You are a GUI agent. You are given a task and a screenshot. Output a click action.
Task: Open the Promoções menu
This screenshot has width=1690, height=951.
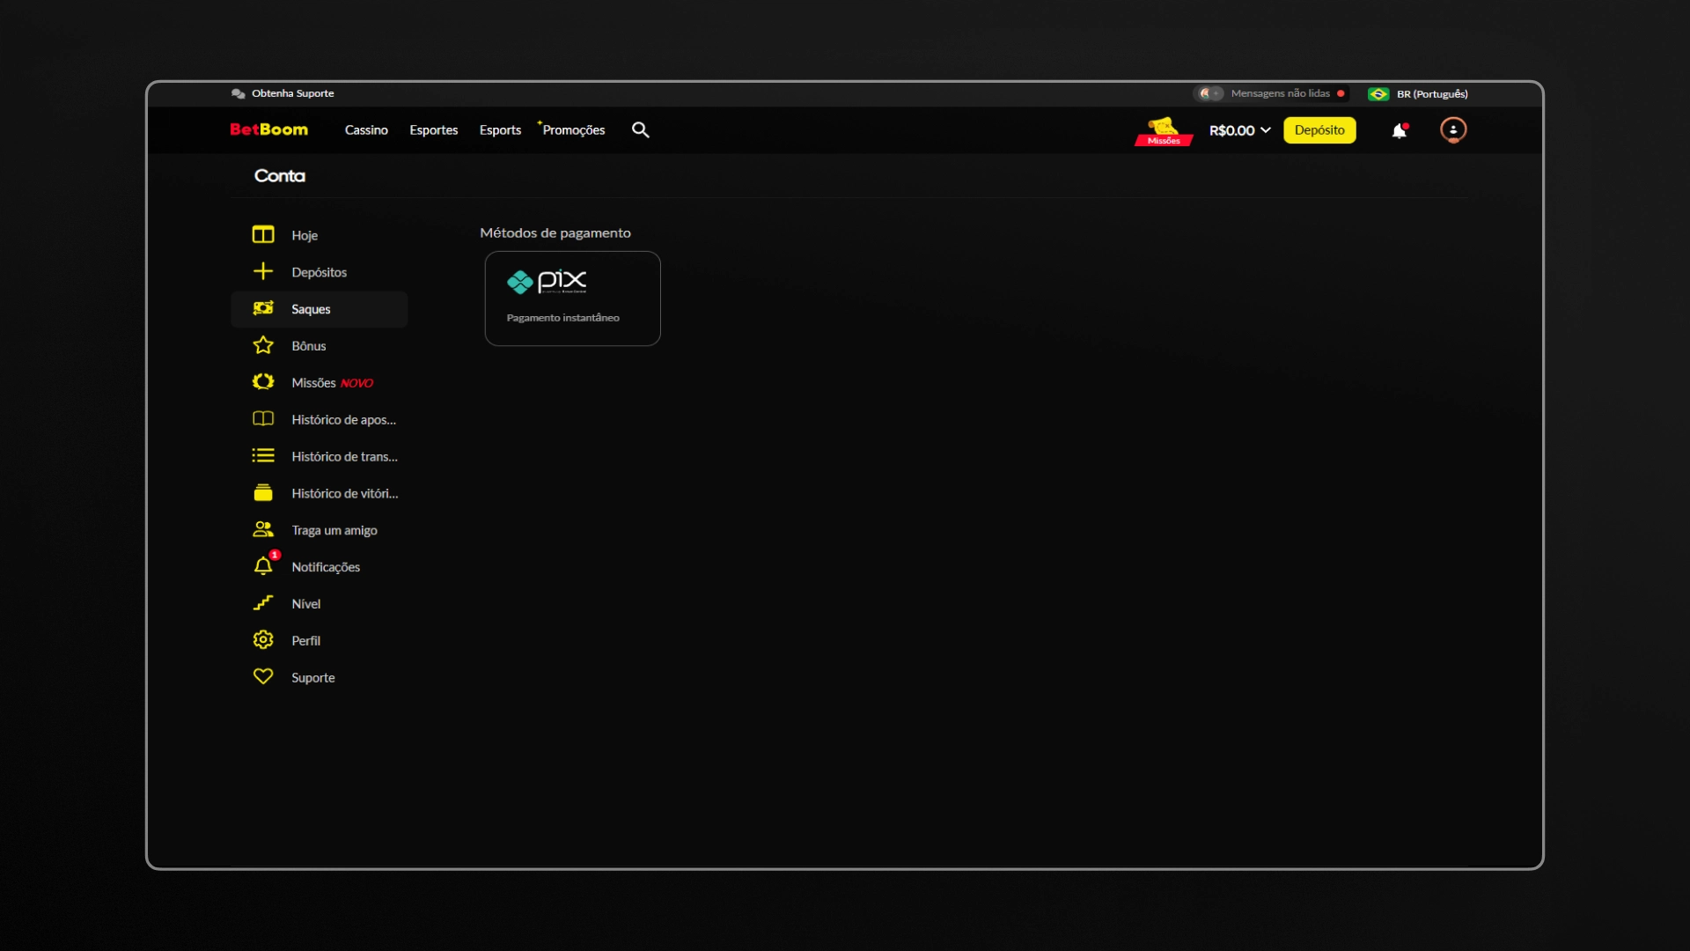[x=572, y=129]
